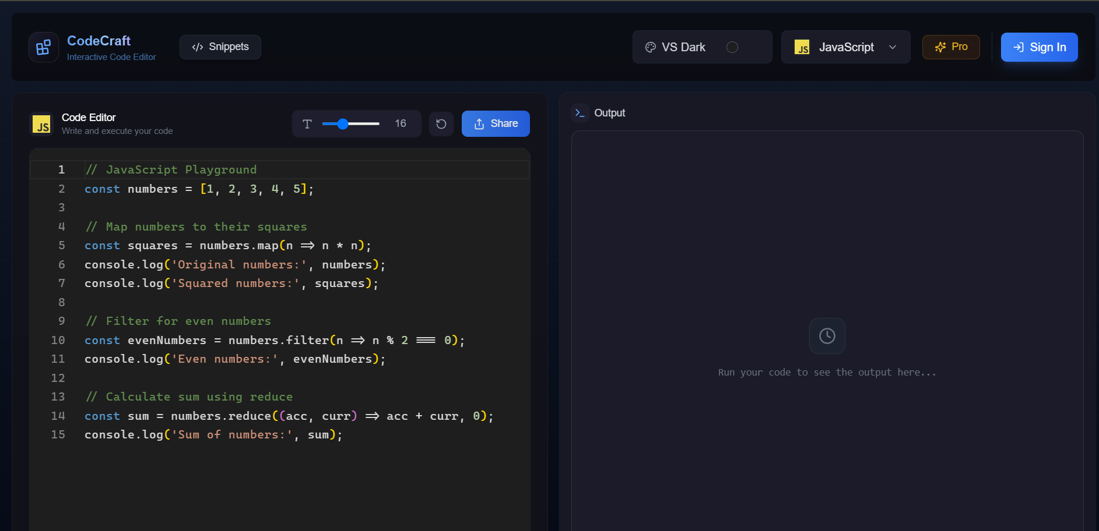The height and width of the screenshot is (531, 1099).
Task: Click the 'Sum of numbers:' string
Action: point(232,434)
